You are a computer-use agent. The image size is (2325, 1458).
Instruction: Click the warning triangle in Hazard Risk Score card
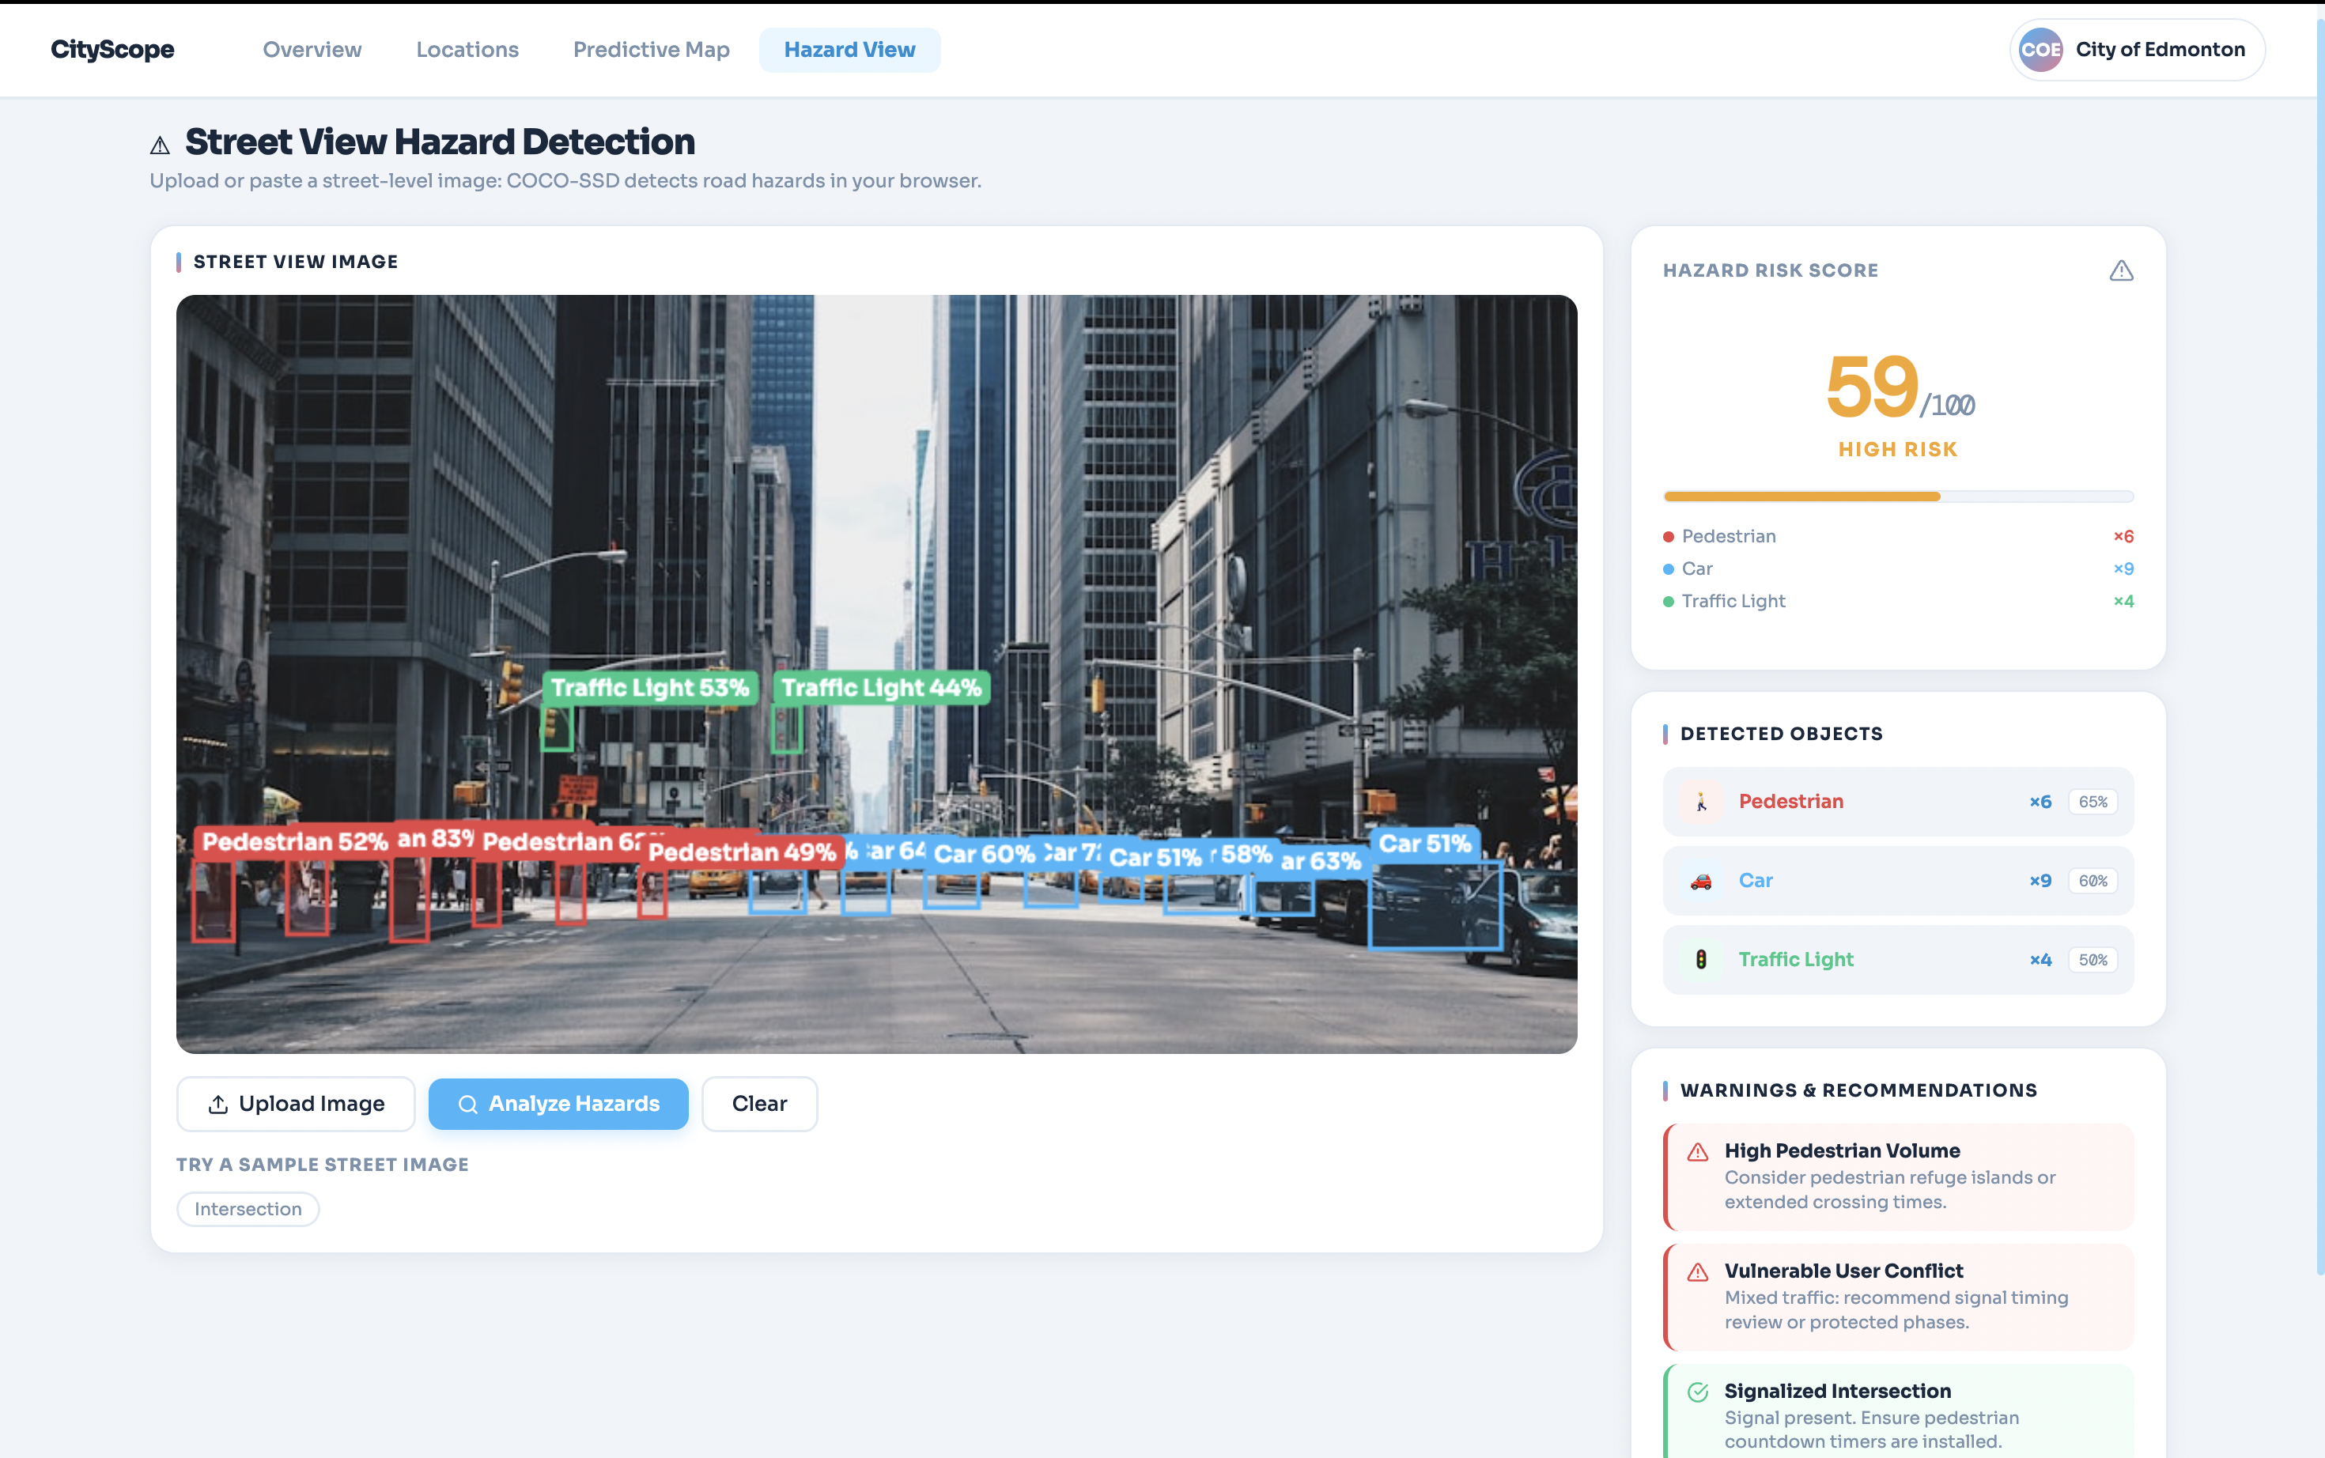point(2120,271)
